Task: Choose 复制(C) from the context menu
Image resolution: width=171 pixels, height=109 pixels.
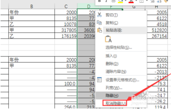Action: coord(121,23)
